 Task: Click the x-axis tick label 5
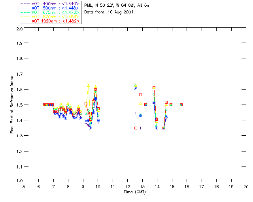(24, 187)
